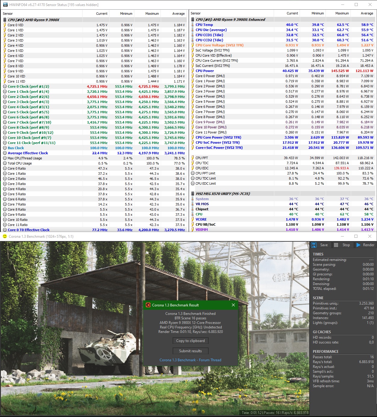
Task: Minimize the Corona Benchmark window
Action: (x=342, y=236)
